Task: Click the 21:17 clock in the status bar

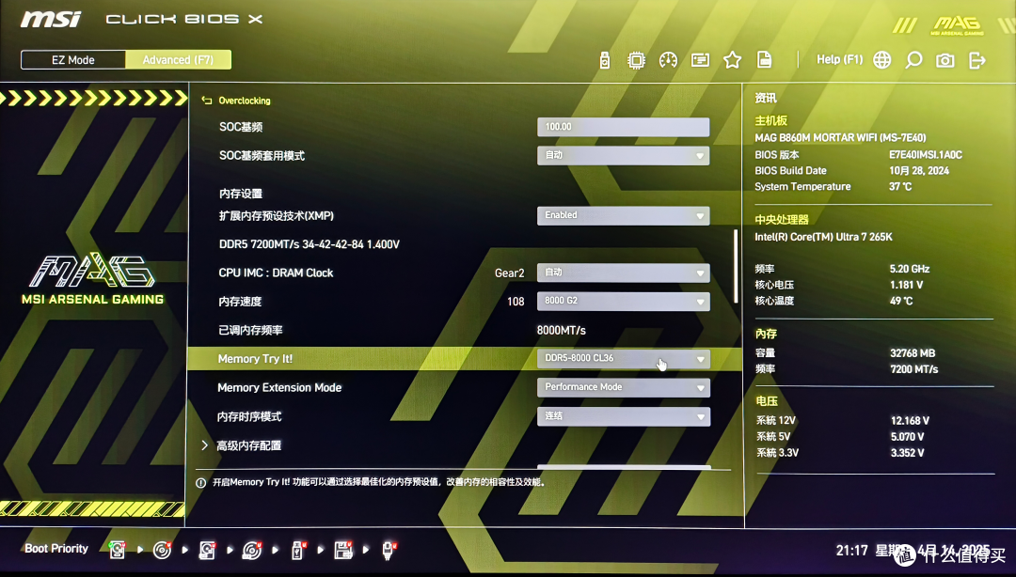Action: pos(851,551)
